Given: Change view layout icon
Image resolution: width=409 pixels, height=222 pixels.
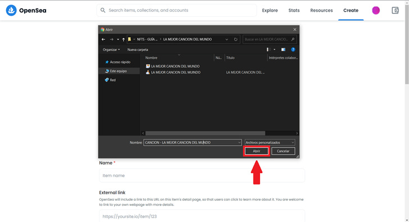Looking at the screenshot, I should point(269,49).
